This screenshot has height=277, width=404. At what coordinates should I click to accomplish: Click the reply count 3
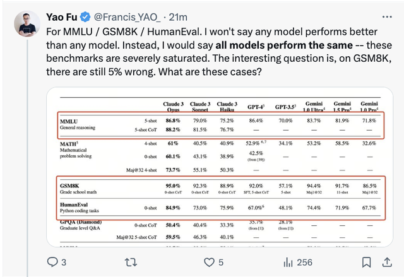64,261
